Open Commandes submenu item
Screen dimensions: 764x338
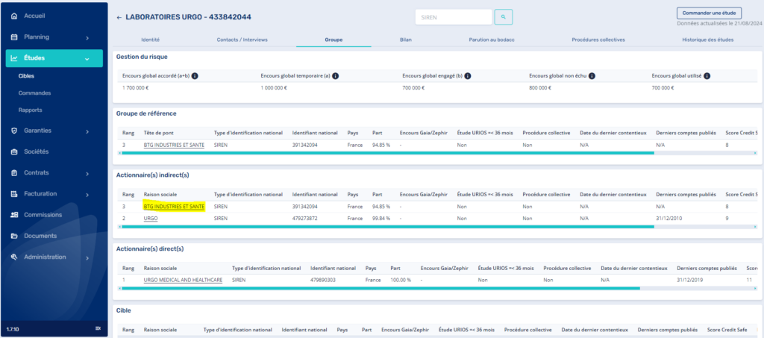coord(34,93)
